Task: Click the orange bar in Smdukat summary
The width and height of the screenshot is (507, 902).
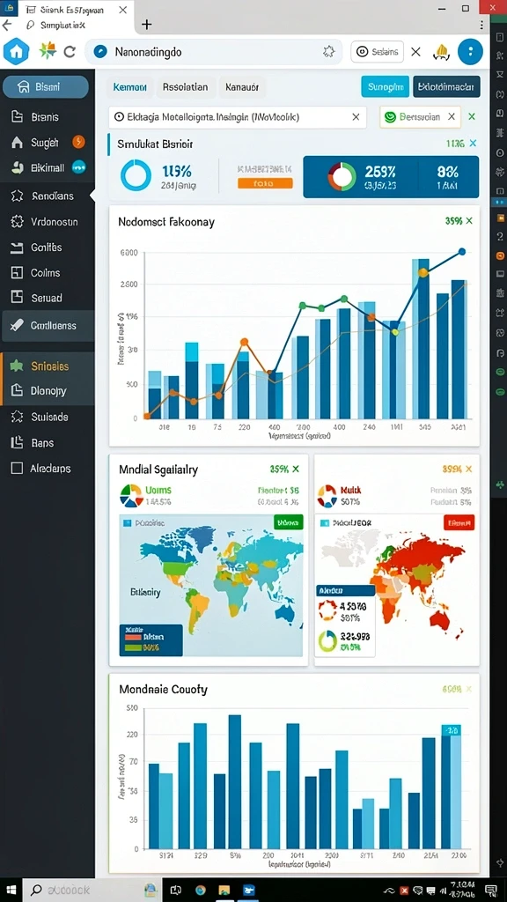Action: tap(265, 183)
